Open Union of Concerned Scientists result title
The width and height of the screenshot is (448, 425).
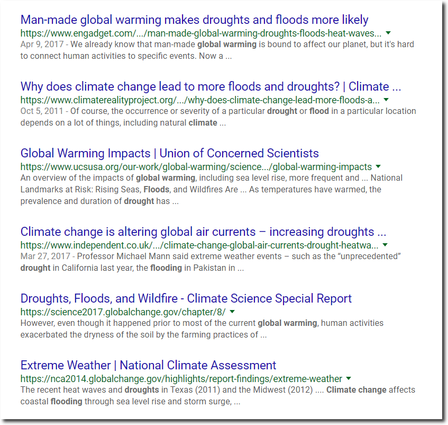[x=169, y=153]
